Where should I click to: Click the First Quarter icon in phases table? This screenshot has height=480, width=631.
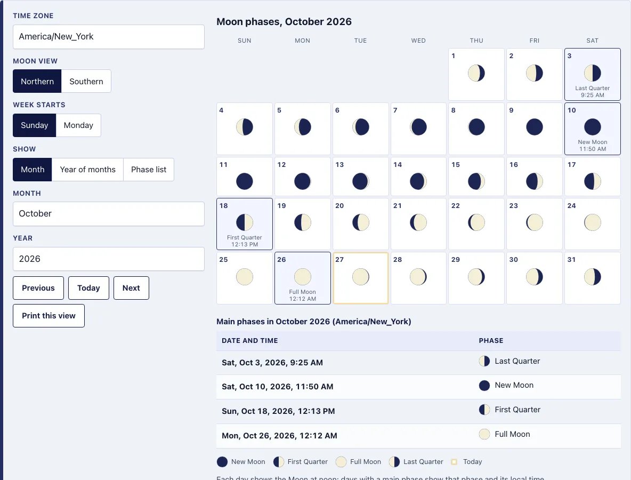click(x=484, y=410)
